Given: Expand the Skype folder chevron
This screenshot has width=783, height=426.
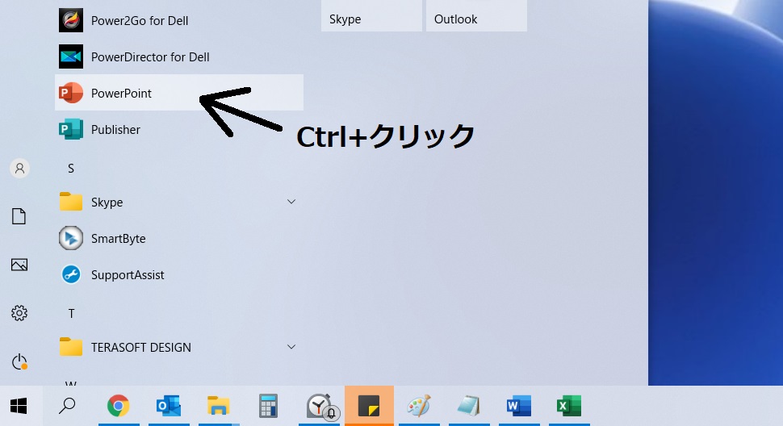Looking at the screenshot, I should point(291,202).
